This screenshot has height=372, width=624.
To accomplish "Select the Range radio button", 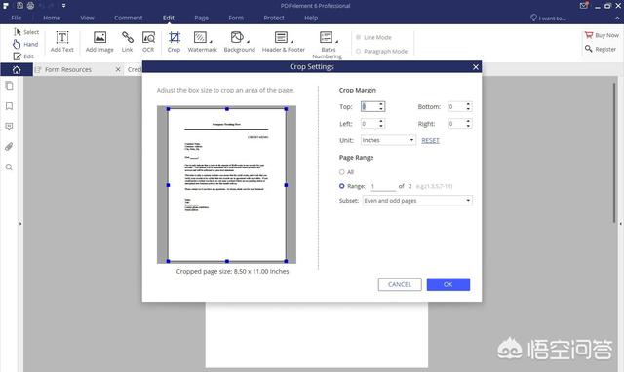I will pos(342,186).
